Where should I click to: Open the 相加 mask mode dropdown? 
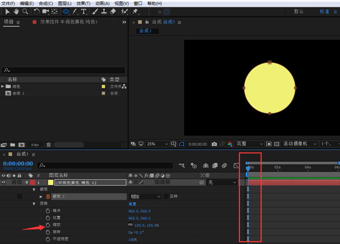point(145,196)
